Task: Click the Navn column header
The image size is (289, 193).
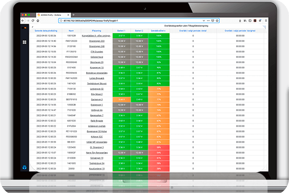Action: pyautogui.click(x=71, y=30)
